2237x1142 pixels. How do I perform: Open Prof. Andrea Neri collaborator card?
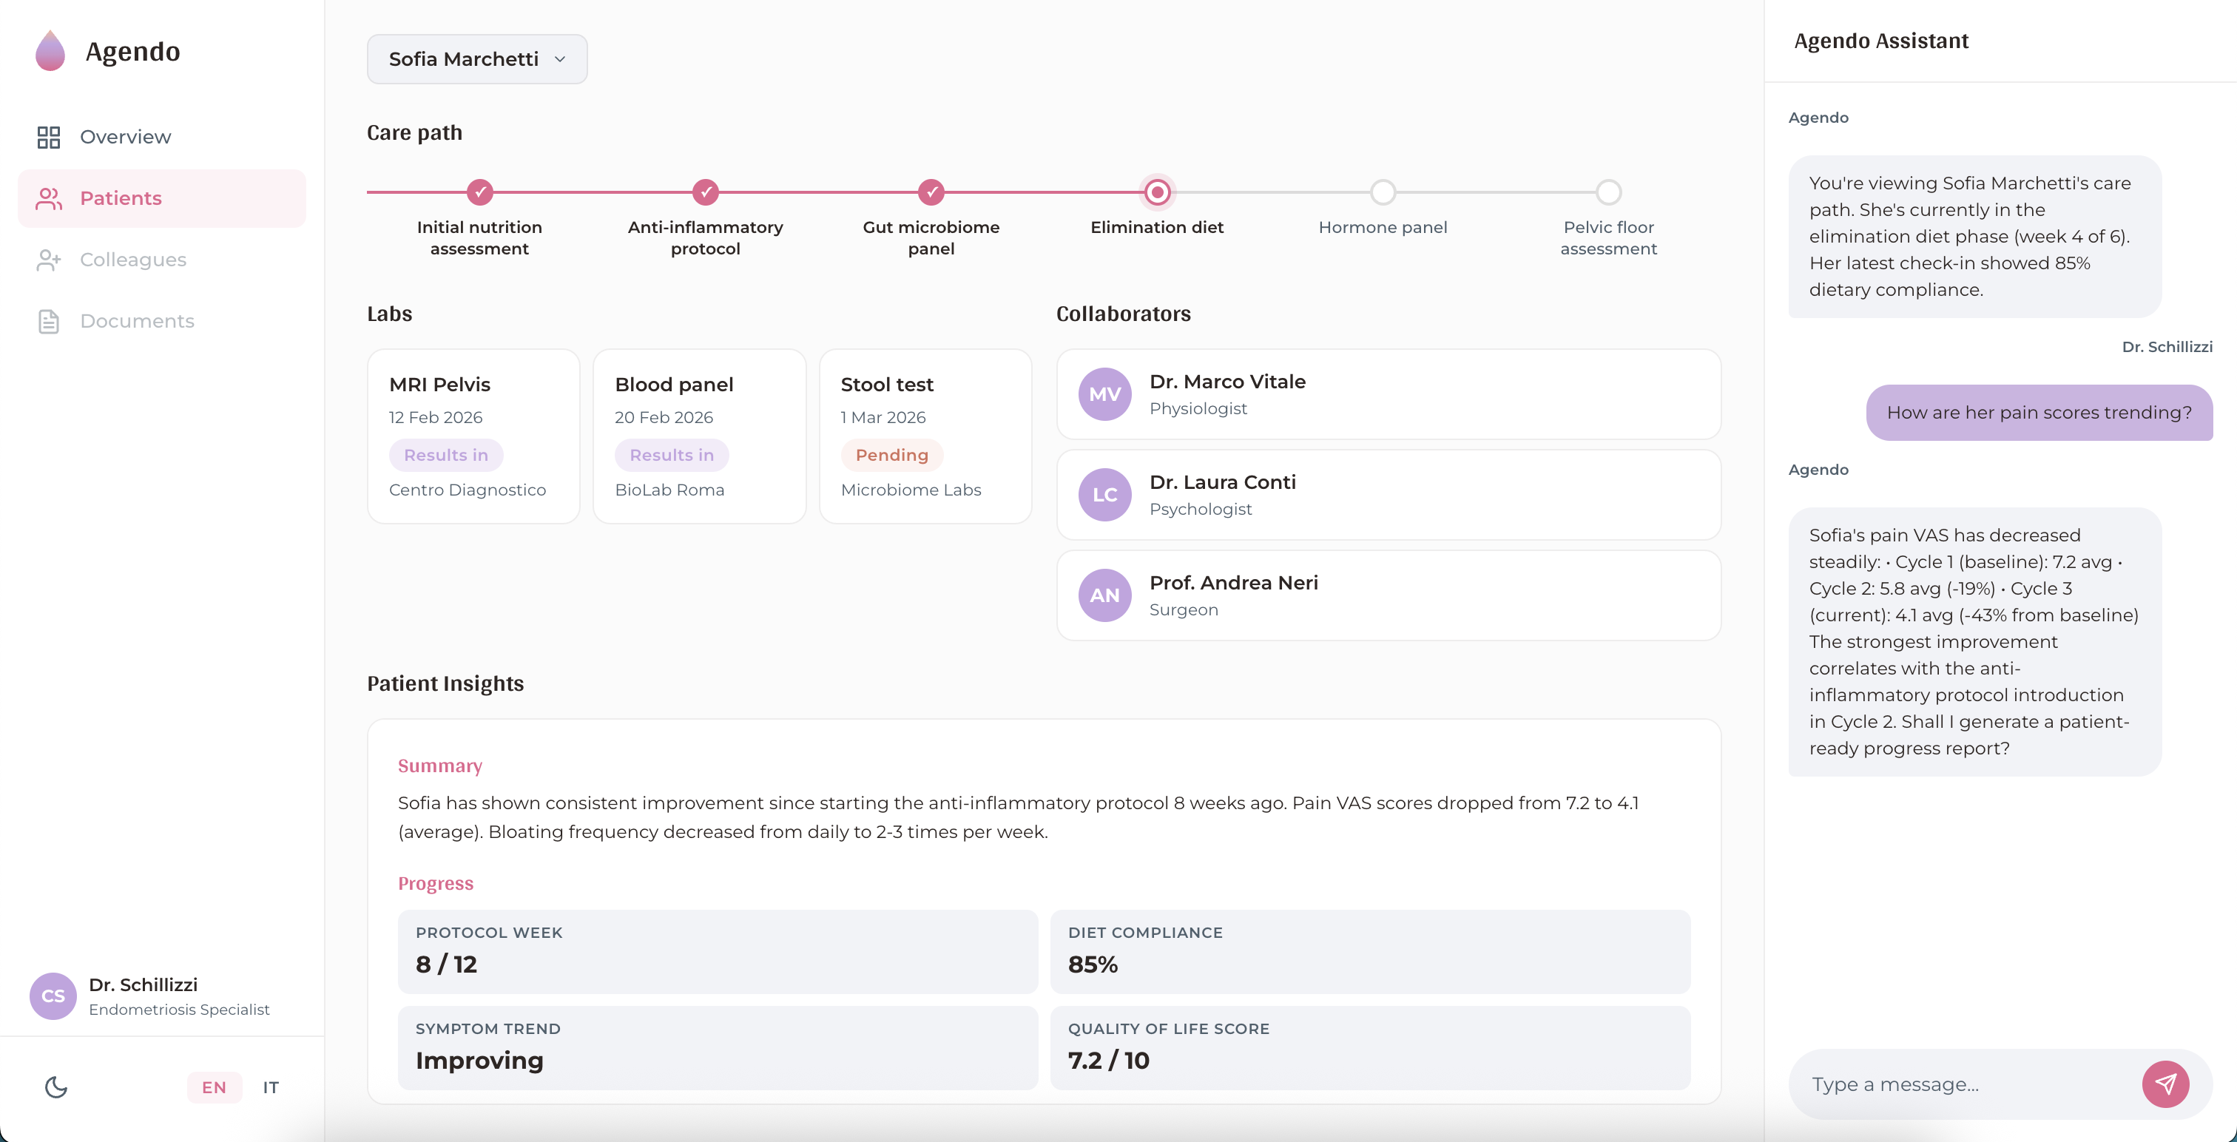pyautogui.click(x=1388, y=595)
